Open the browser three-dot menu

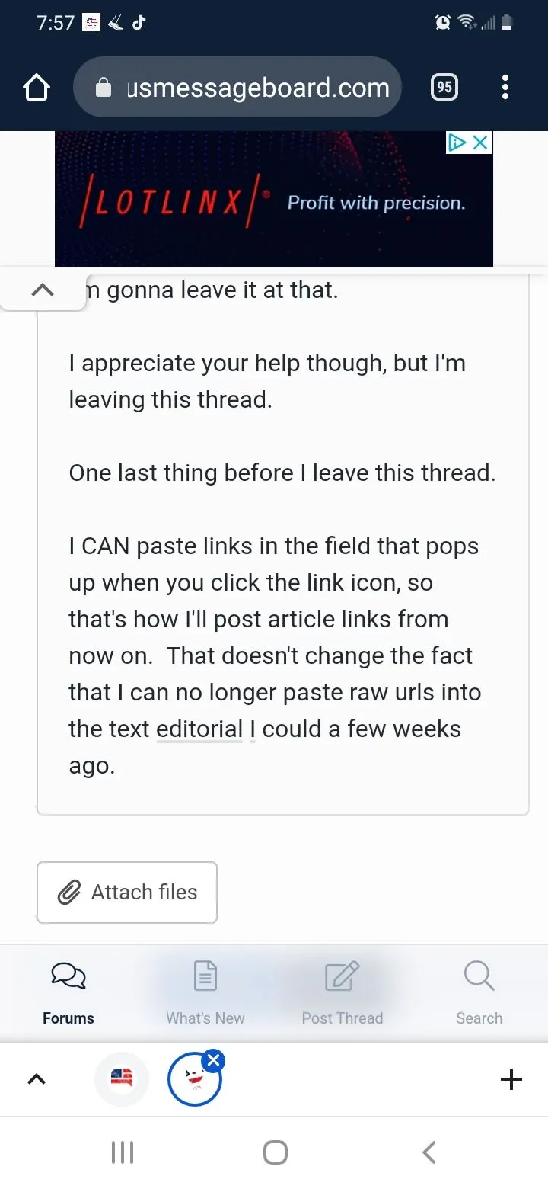tap(505, 88)
